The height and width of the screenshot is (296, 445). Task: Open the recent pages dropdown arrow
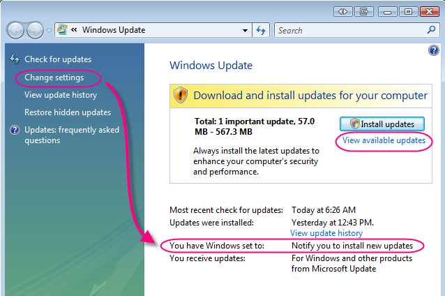point(49,31)
